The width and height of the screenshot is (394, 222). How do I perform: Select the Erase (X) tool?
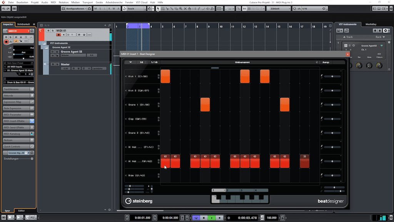coord(185,8)
